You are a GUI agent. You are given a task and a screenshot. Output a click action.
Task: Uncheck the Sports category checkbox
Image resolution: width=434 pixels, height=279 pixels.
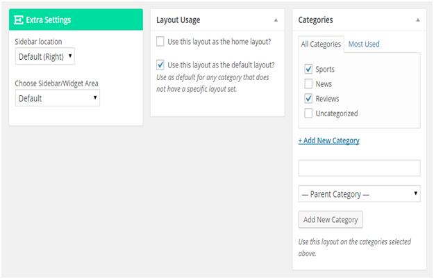tap(308, 69)
